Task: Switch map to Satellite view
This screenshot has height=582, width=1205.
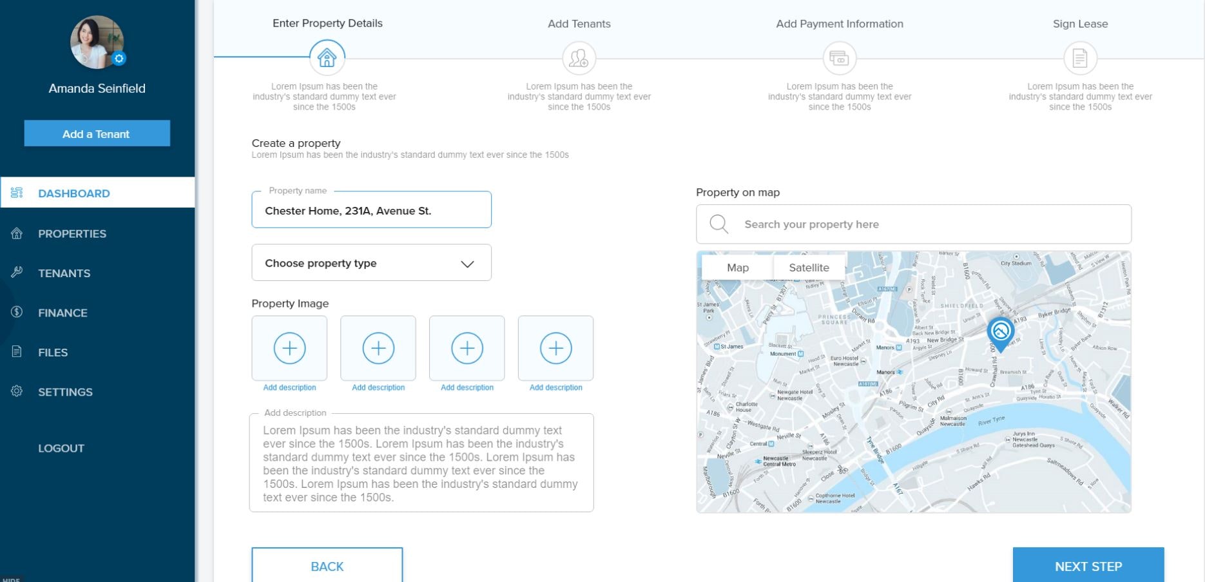Action: (809, 267)
